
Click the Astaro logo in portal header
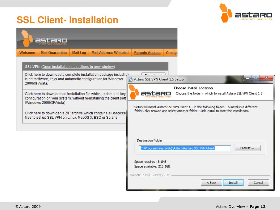click(44, 38)
